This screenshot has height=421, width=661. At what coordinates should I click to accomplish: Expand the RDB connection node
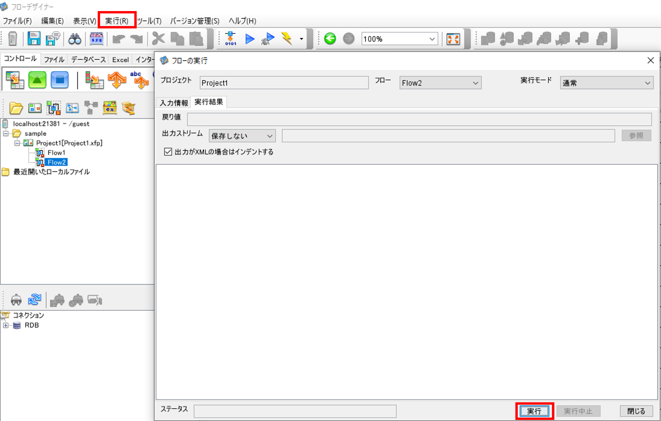point(6,325)
